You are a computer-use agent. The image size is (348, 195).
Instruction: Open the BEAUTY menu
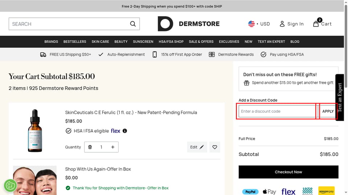coord(121,42)
